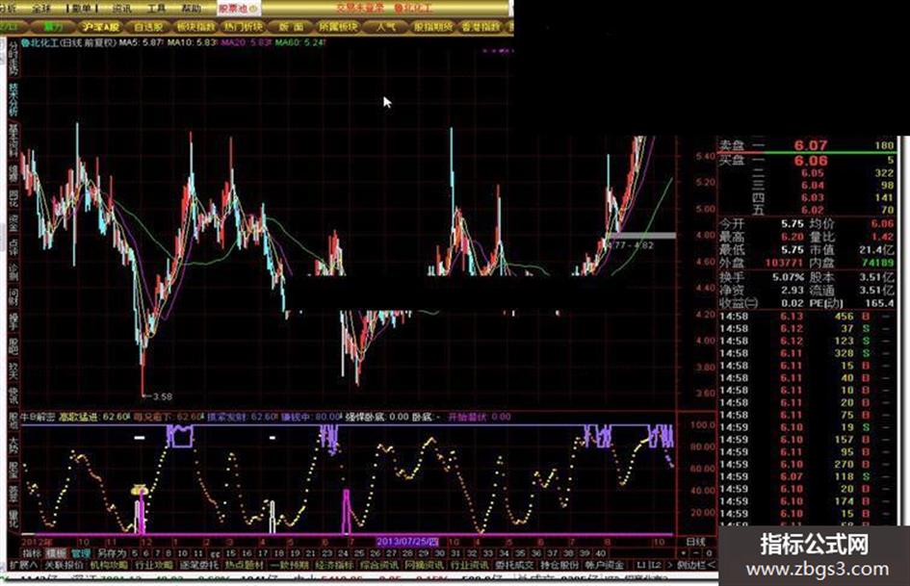Click the 牛B解密 indicator name
The height and width of the screenshot is (586, 910).
tap(39, 417)
